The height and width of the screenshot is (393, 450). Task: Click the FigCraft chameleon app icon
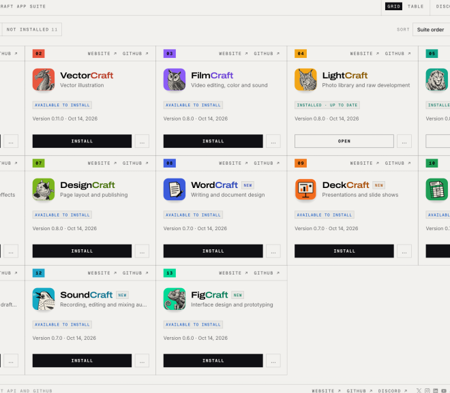point(175,299)
